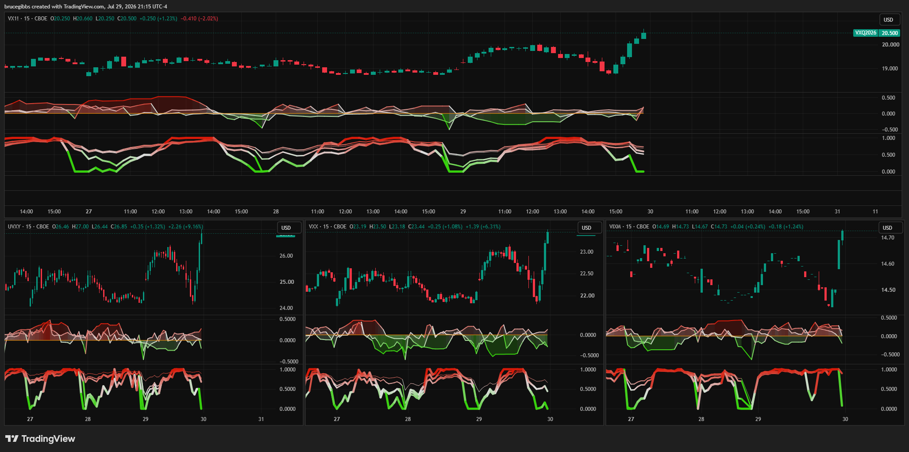Click the date 30 on the VIXM time axis
This screenshot has height=452, width=909.
click(845, 419)
